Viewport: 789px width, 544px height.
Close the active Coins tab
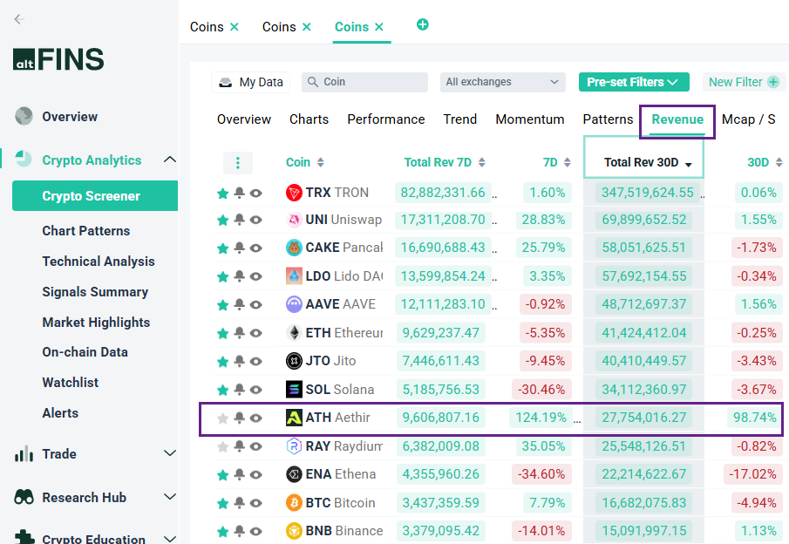(x=379, y=27)
